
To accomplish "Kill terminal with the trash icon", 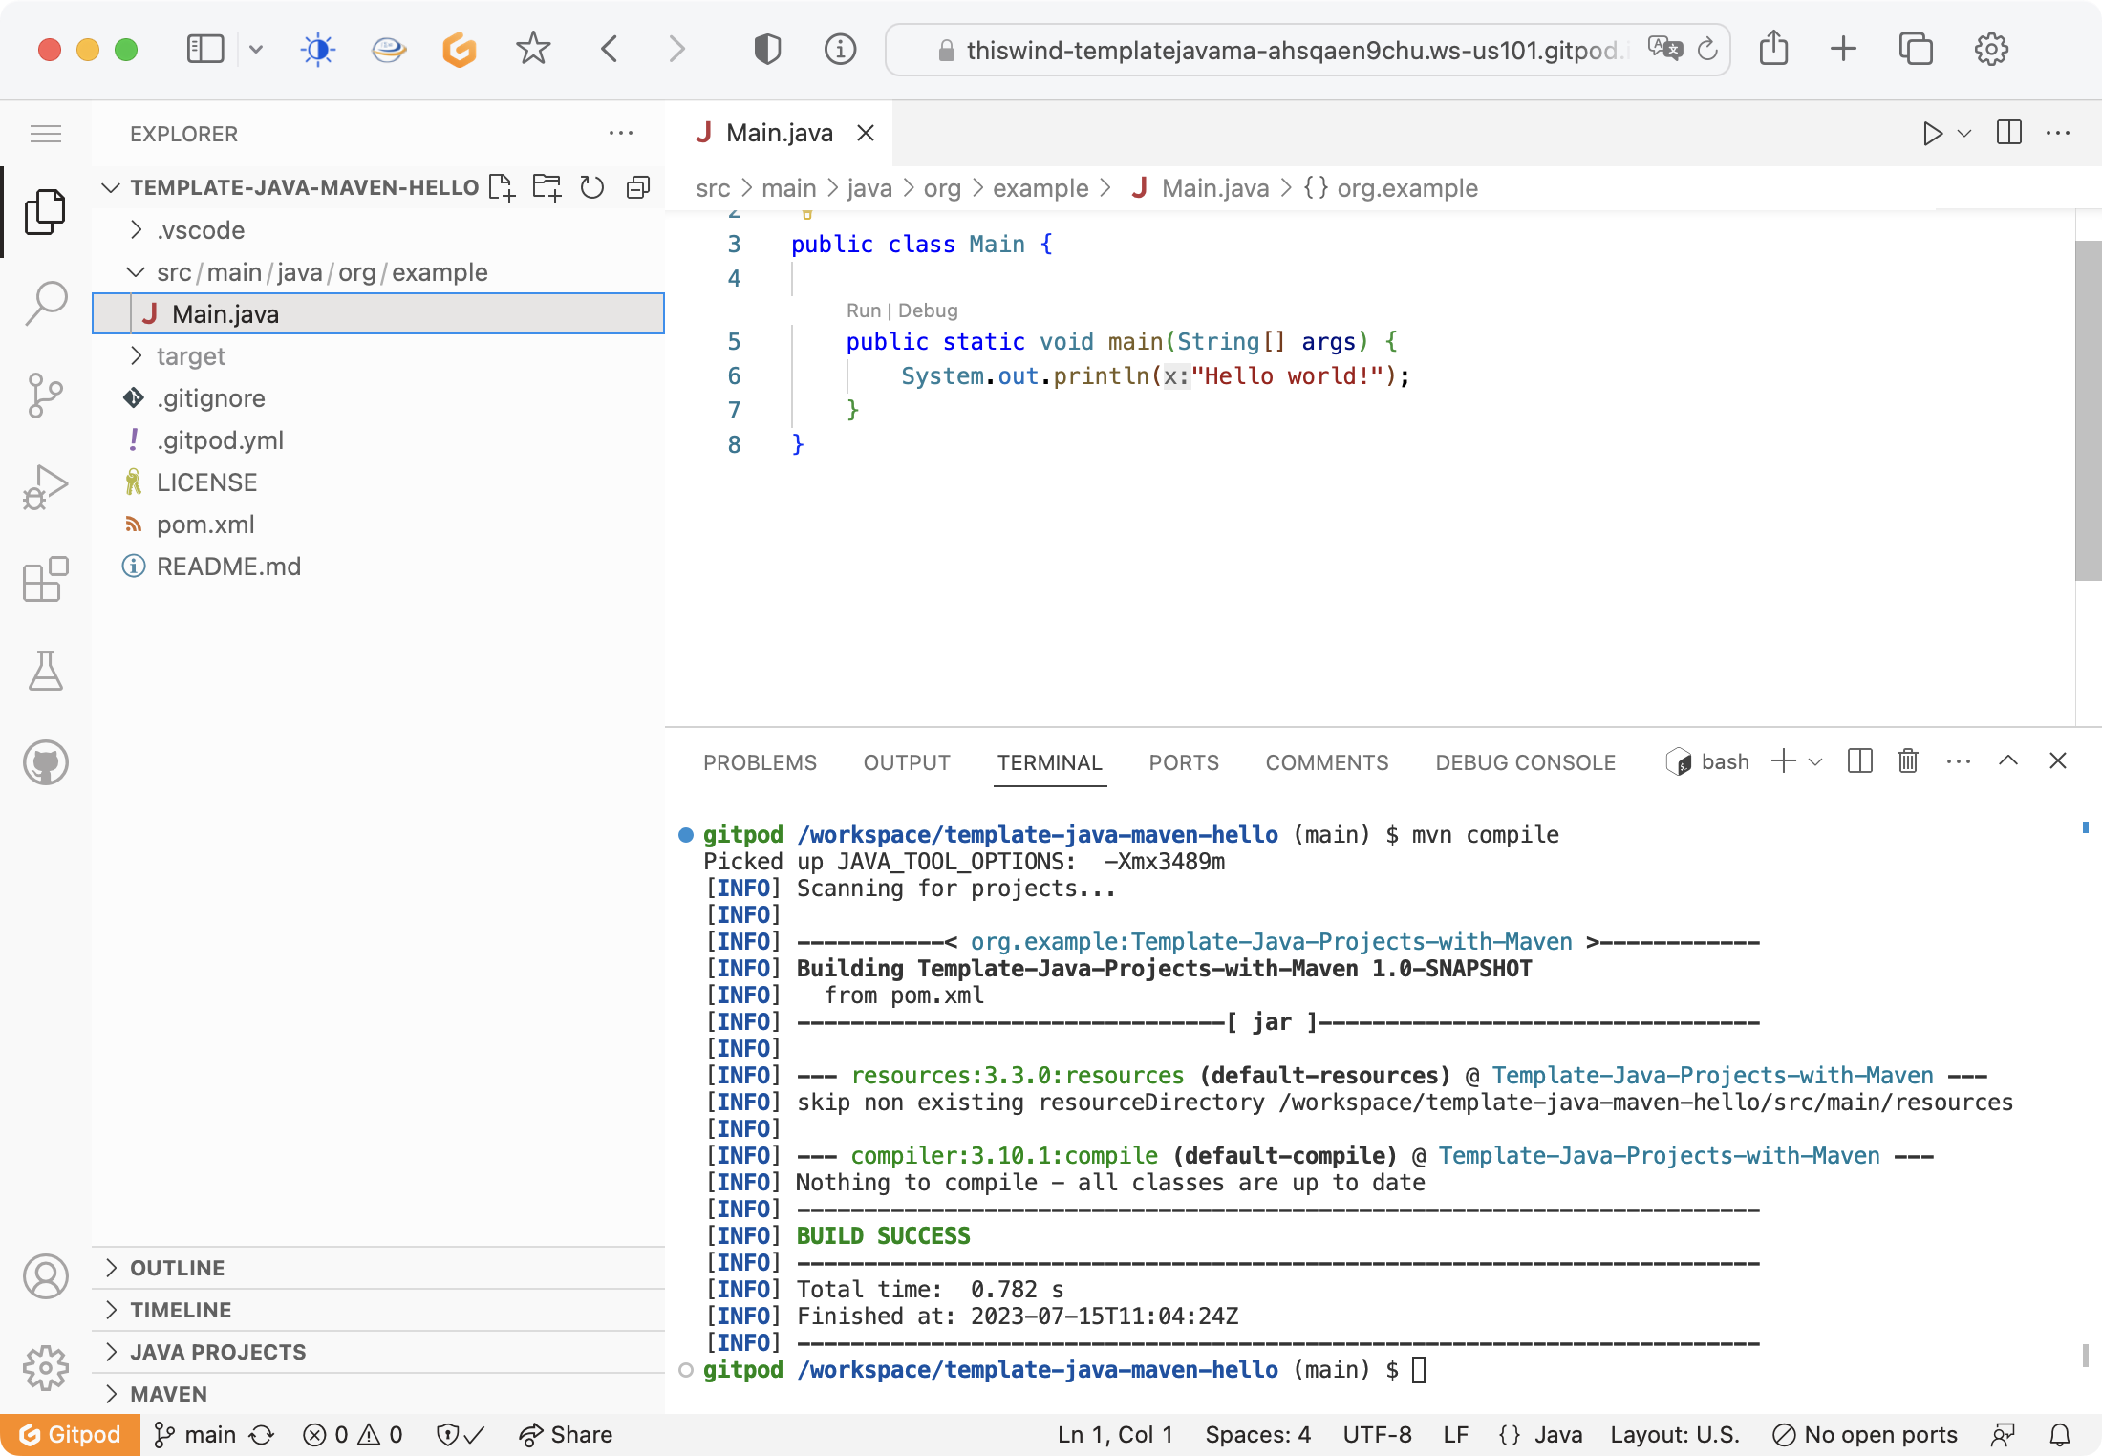I will pyautogui.click(x=1908, y=761).
